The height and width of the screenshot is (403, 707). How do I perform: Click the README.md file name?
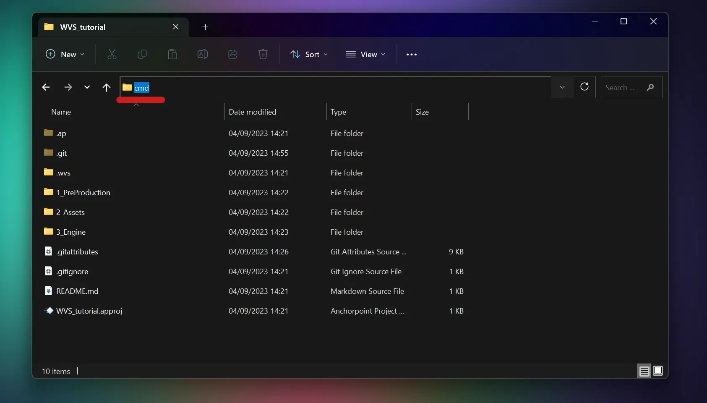(x=77, y=291)
